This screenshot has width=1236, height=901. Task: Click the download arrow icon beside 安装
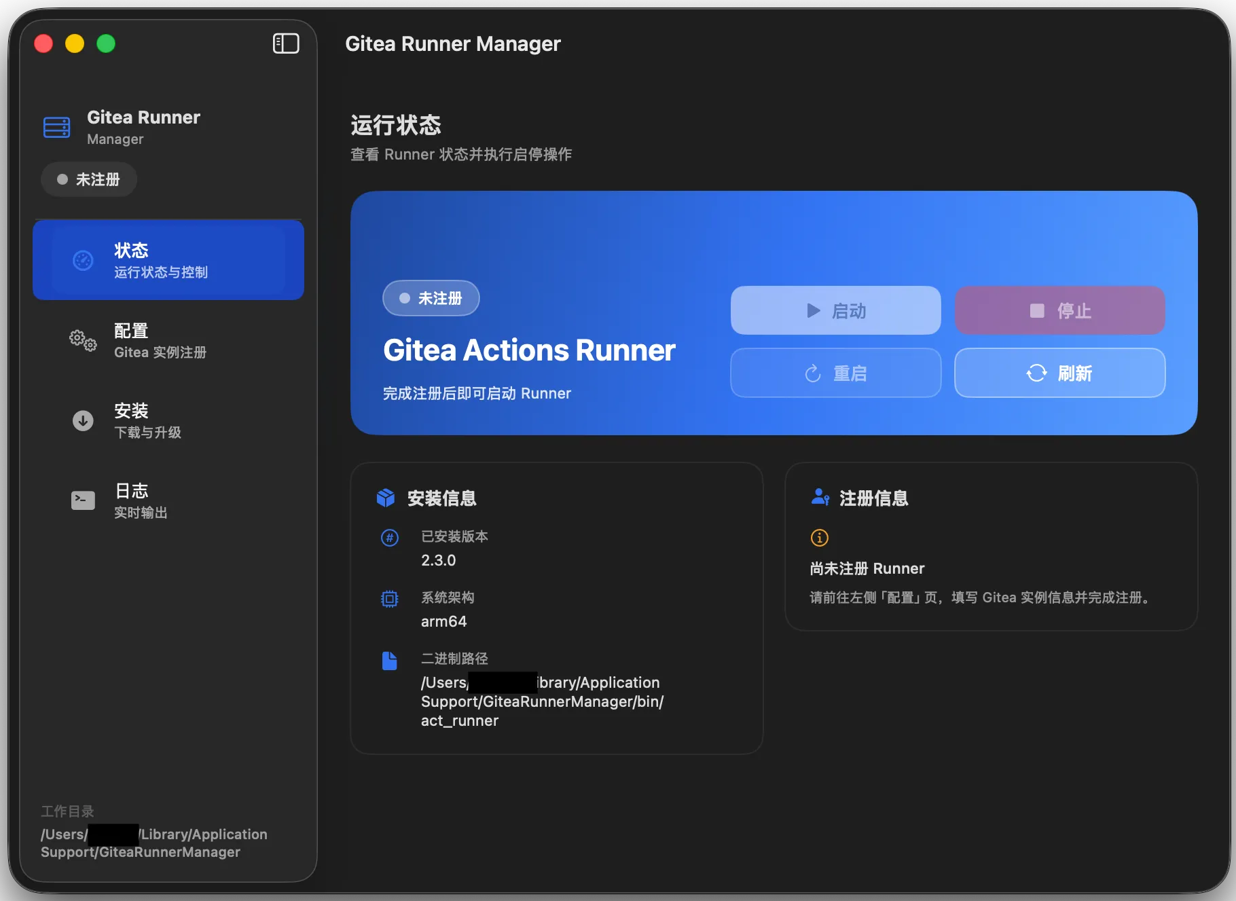tap(83, 420)
